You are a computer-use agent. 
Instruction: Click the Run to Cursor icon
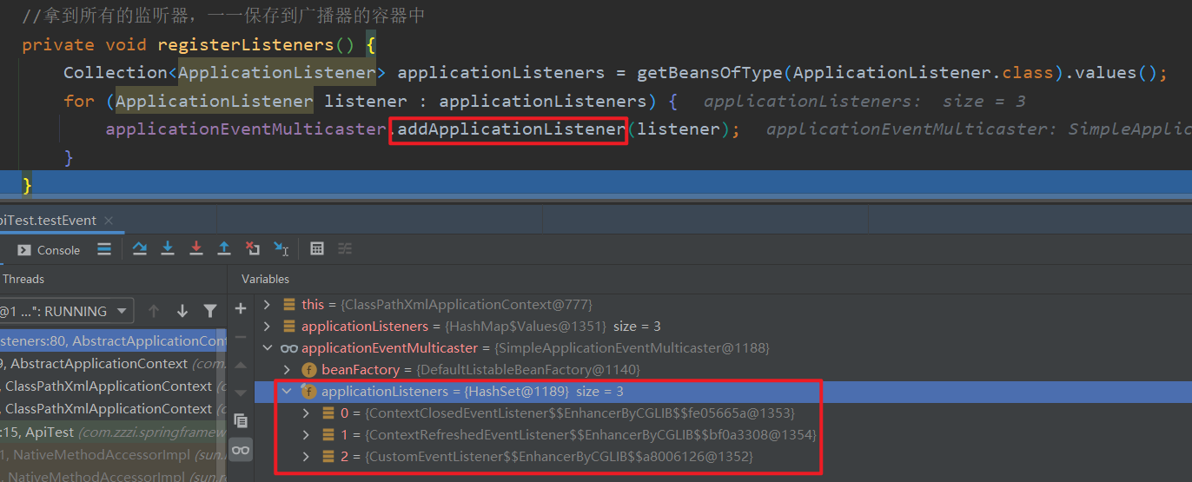click(x=281, y=249)
